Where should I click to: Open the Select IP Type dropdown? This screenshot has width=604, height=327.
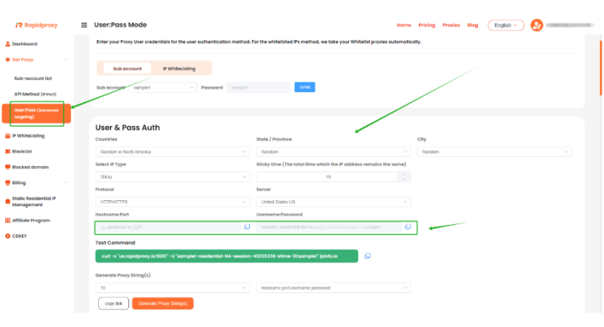coord(173,177)
